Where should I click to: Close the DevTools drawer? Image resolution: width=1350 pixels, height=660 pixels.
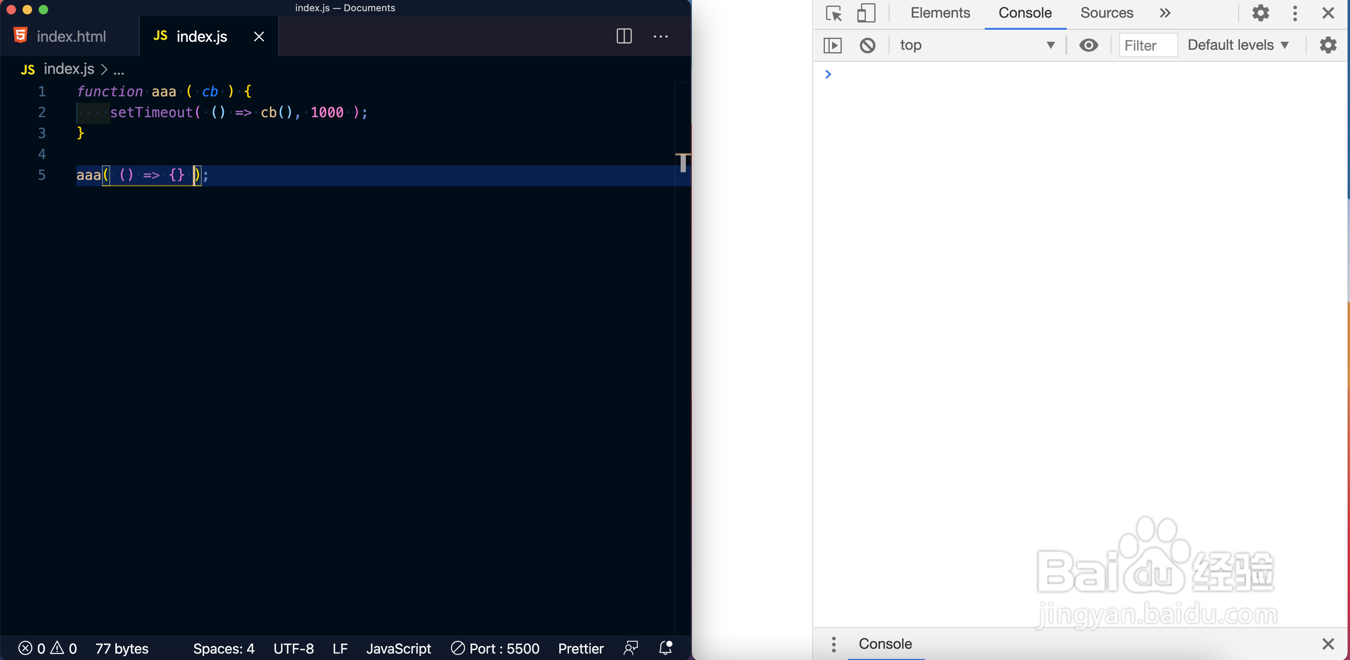pyautogui.click(x=1328, y=644)
